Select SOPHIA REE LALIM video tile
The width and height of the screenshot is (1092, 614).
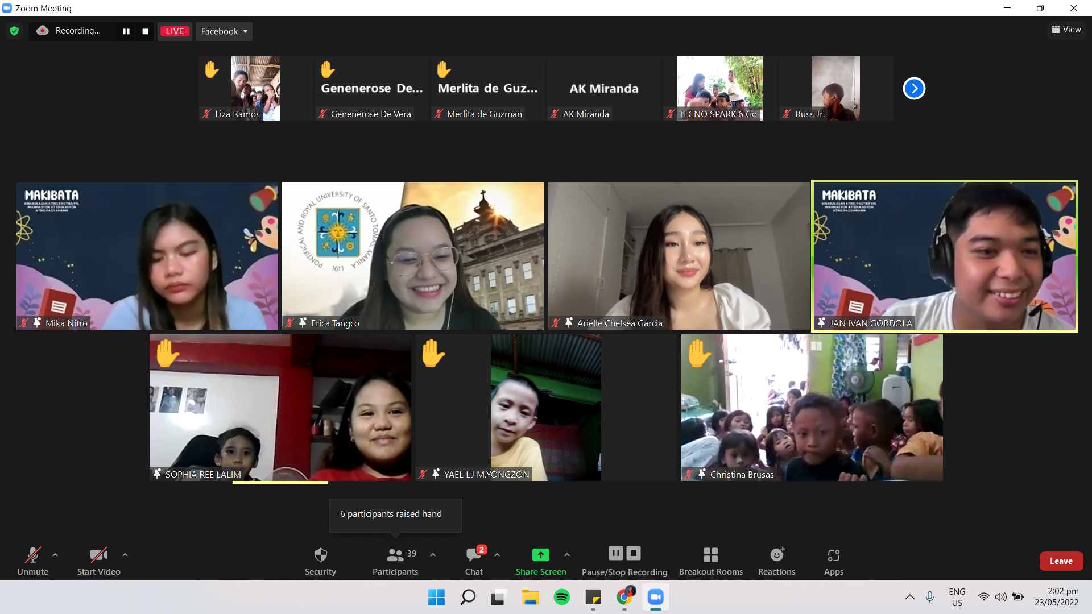click(x=280, y=408)
